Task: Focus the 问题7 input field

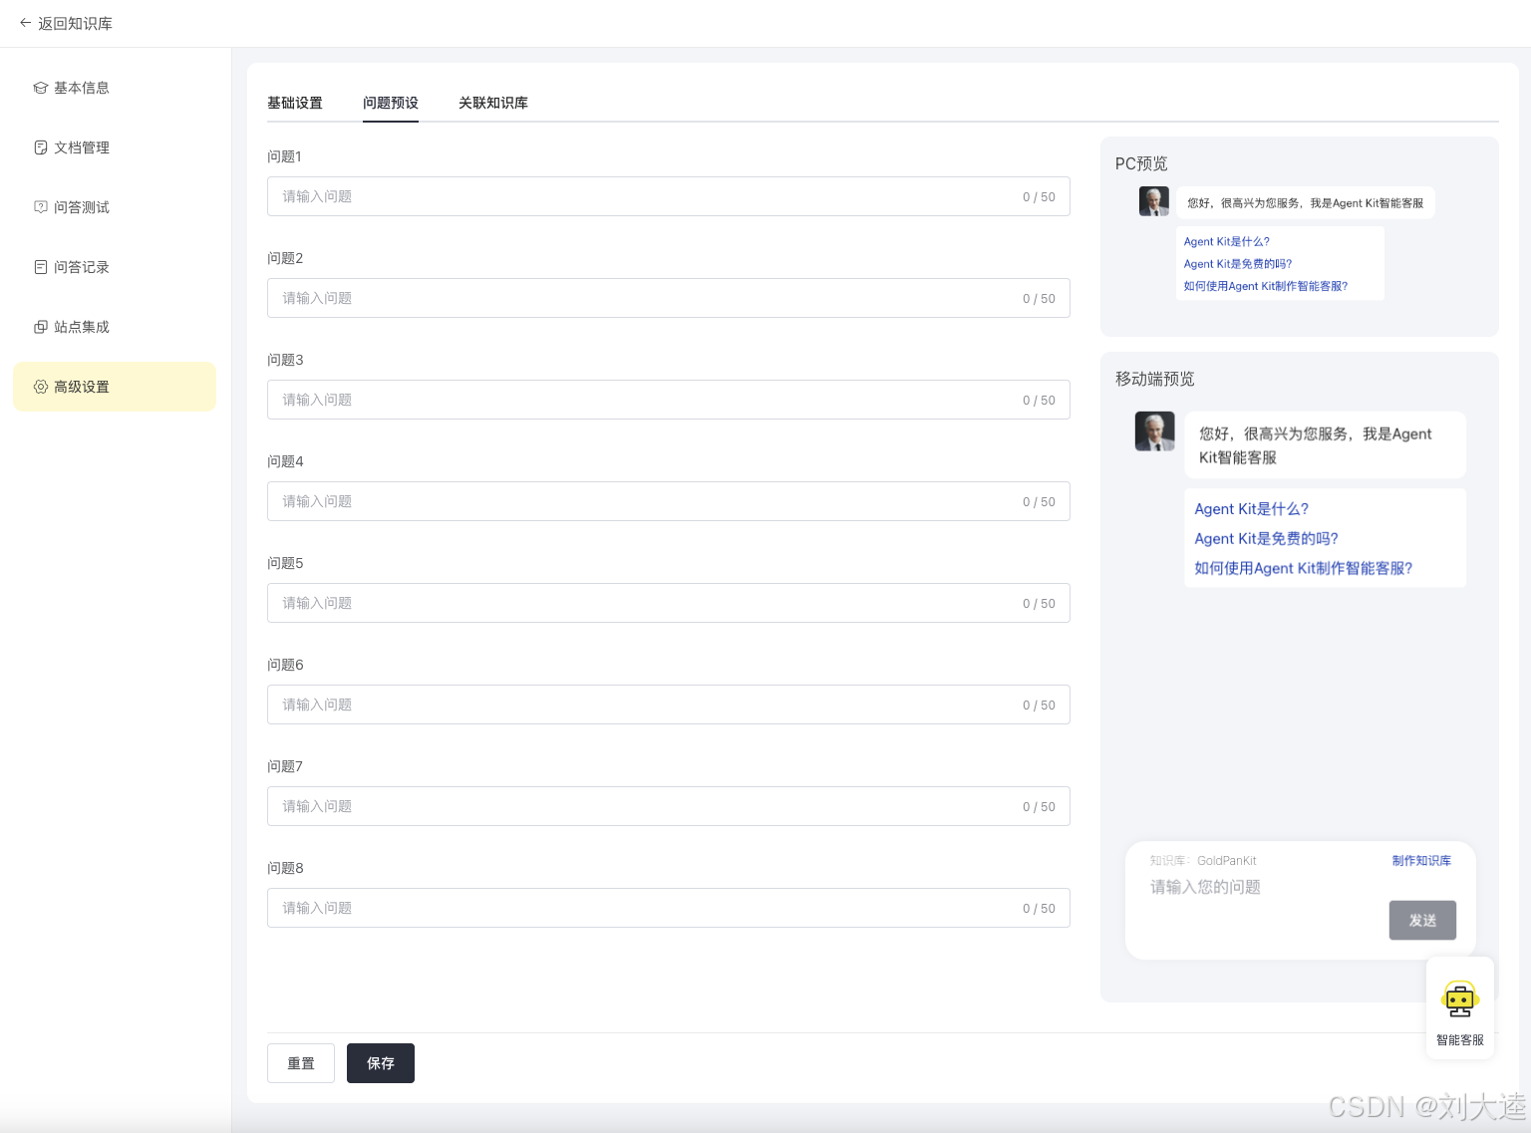Action: point(669,806)
